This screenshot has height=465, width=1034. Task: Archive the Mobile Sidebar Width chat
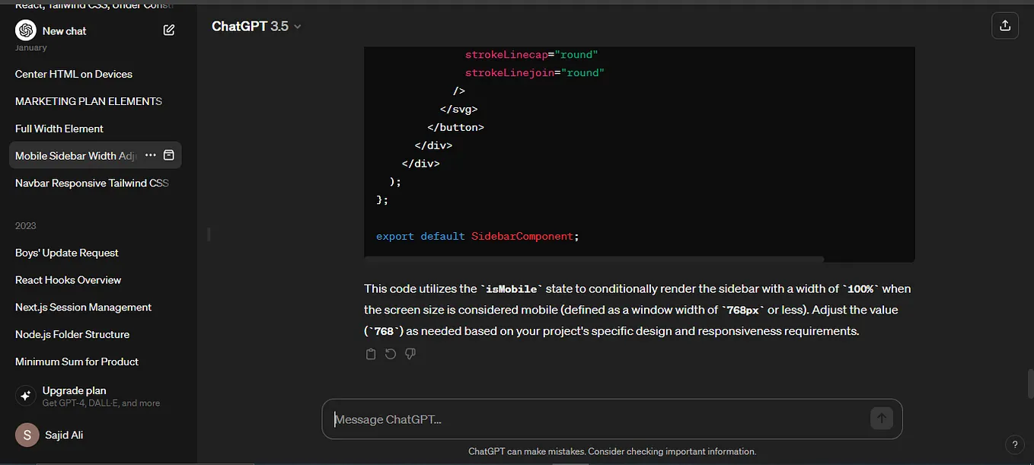tap(169, 155)
